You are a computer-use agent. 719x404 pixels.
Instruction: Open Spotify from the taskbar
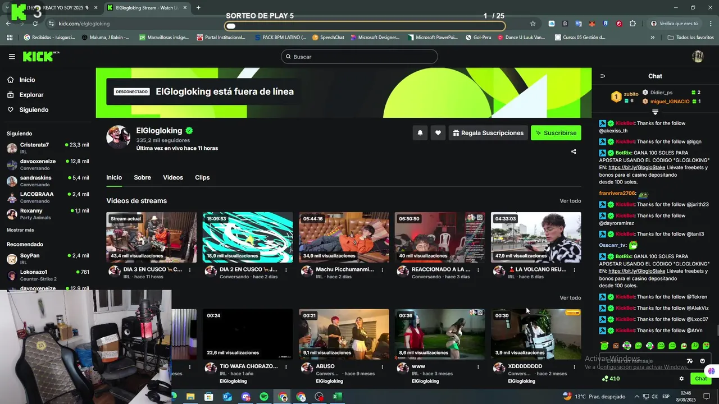coord(264,397)
